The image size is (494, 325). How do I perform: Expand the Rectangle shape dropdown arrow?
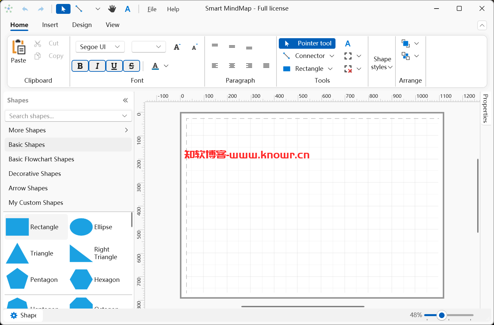[x=330, y=69]
